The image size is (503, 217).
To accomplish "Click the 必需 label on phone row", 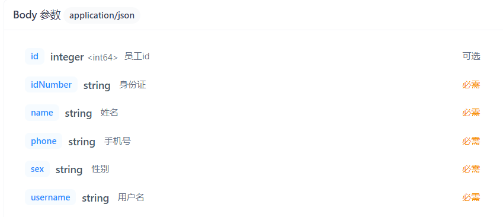I will point(471,141).
